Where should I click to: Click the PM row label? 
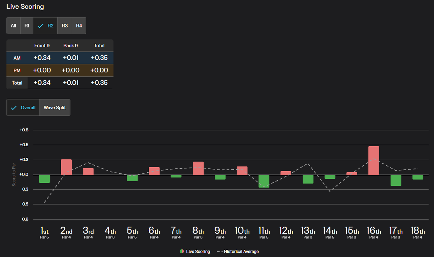pos(17,71)
